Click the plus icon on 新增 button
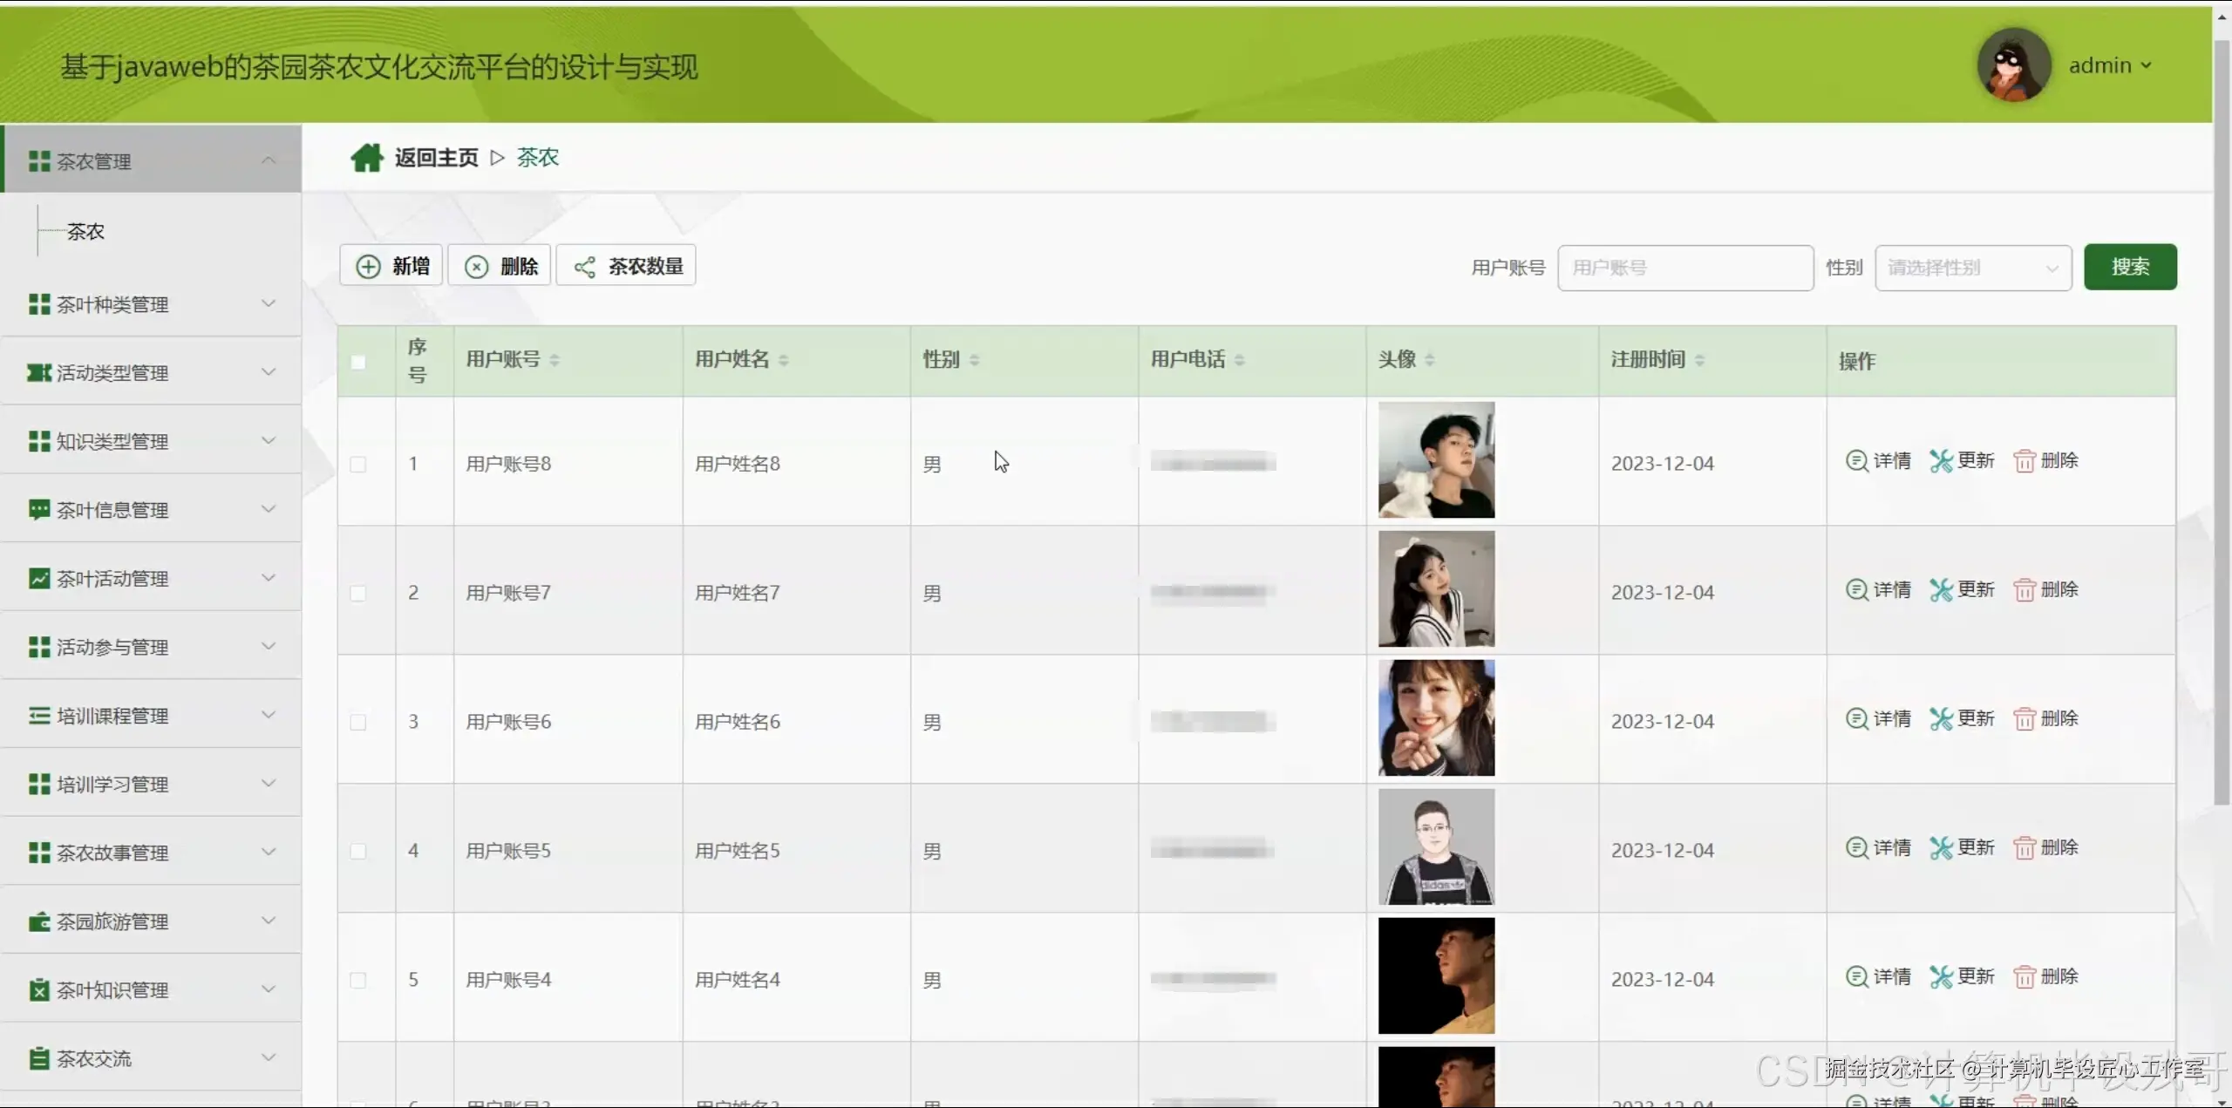2232x1108 pixels. coord(369,267)
